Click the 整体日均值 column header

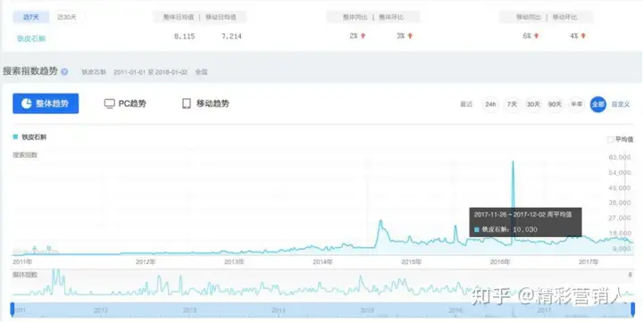point(179,17)
